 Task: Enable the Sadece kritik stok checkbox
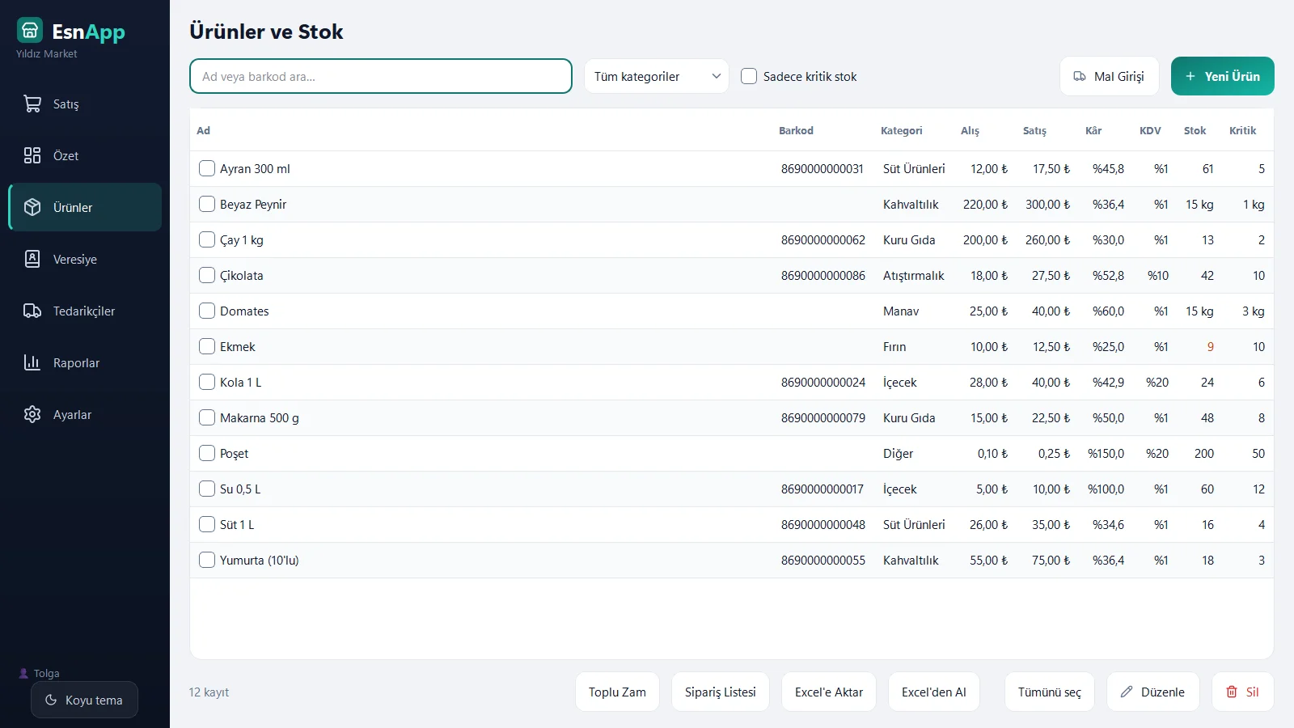point(749,76)
